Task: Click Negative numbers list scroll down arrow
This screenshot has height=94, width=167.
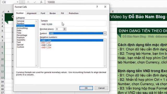Action: pyautogui.click(x=105, y=66)
